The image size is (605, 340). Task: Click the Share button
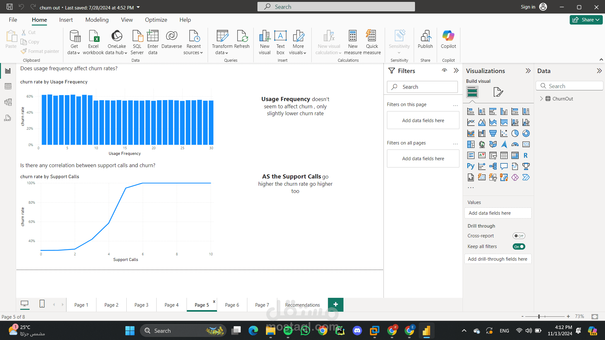pyautogui.click(x=585, y=20)
